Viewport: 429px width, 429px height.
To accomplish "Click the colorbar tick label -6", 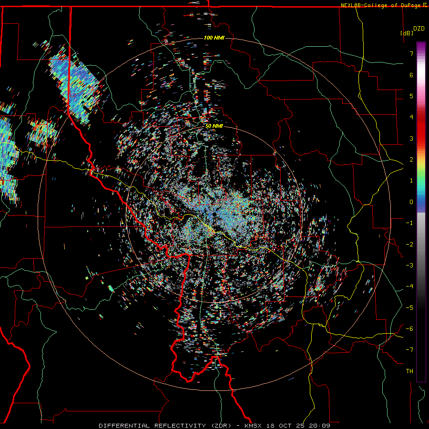I will (409, 329).
